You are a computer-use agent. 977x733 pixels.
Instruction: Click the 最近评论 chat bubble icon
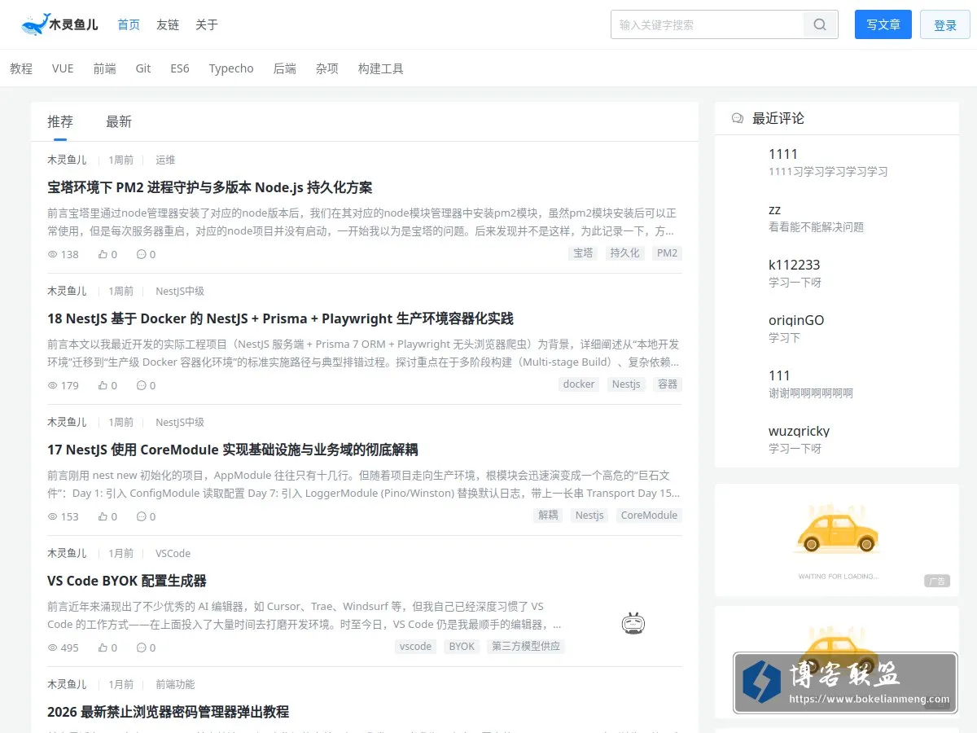coord(738,118)
